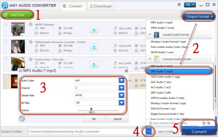Click the Pellegrinaggio diocesano thumbnail
218x137 pixels.
(x=18, y=46)
